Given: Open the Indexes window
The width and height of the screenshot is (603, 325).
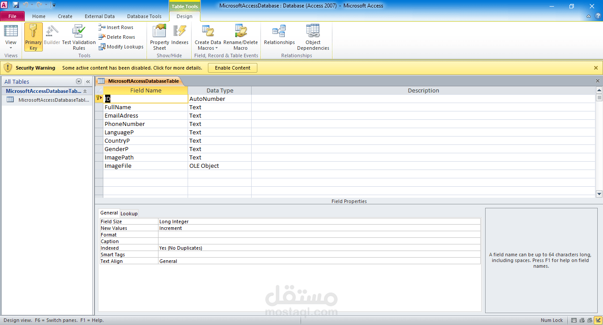Looking at the screenshot, I should (x=180, y=34).
